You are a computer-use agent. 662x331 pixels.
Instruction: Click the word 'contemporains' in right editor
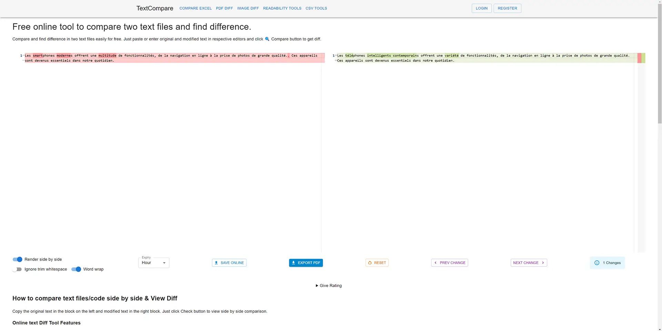click(x=406, y=56)
